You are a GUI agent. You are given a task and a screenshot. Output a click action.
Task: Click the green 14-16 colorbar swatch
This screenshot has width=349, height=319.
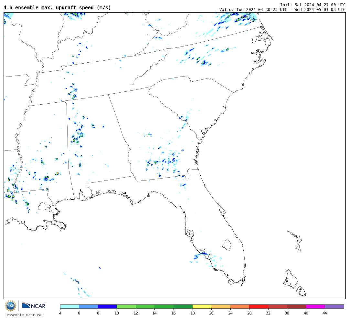[164, 306]
